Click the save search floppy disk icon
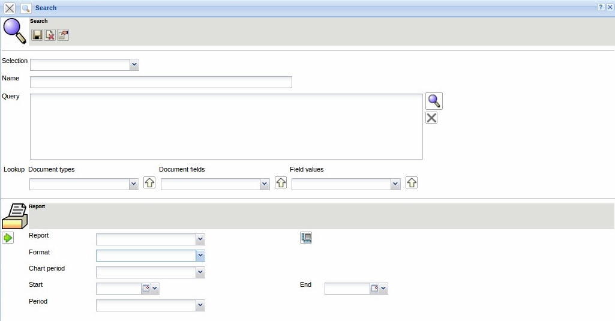This screenshot has height=321, width=615. 37,35
